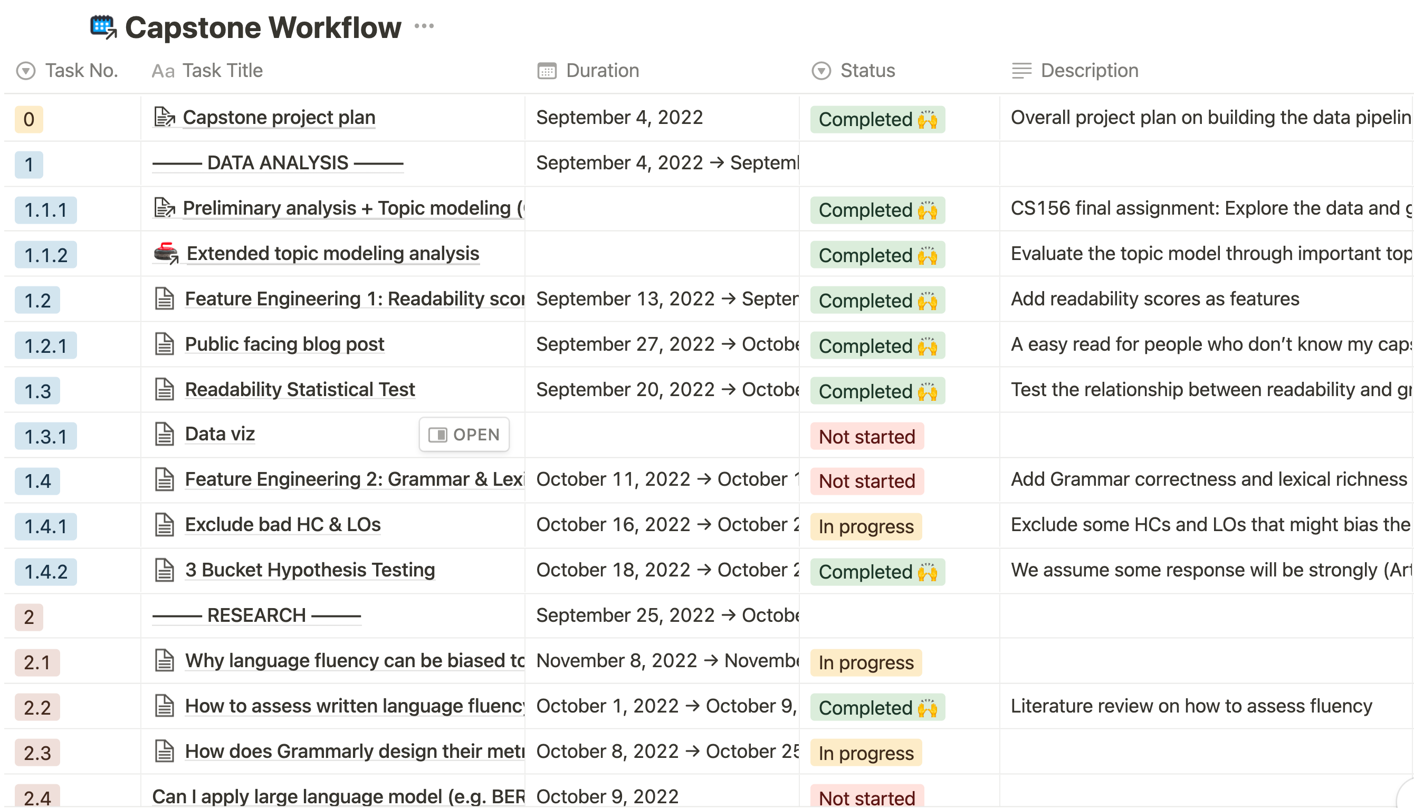
Task: Click the empty Duration cell for Data viz
Action: coord(661,435)
